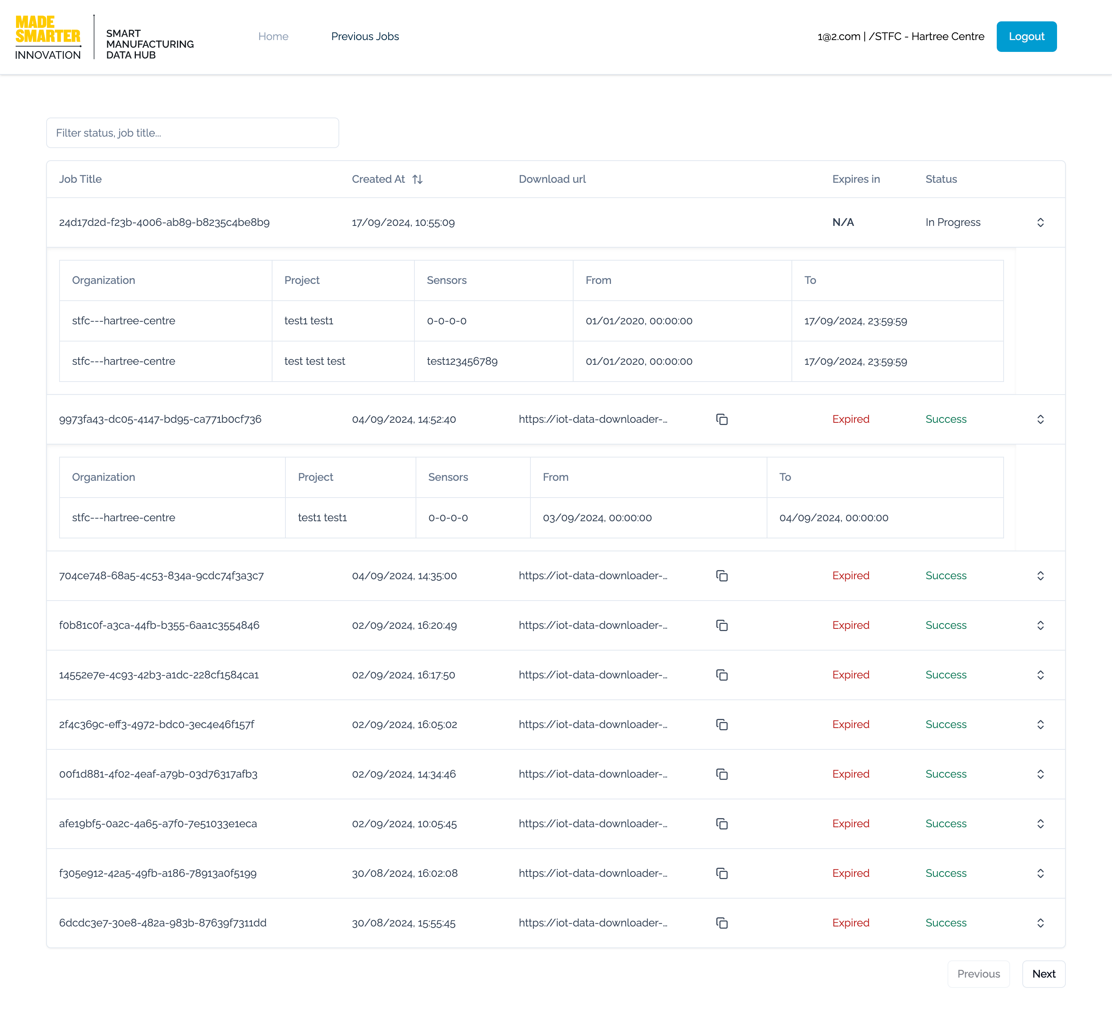Copy download URL for job 2f4c369c
The width and height of the screenshot is (1112, 1031).
click(x=722, y=725)
